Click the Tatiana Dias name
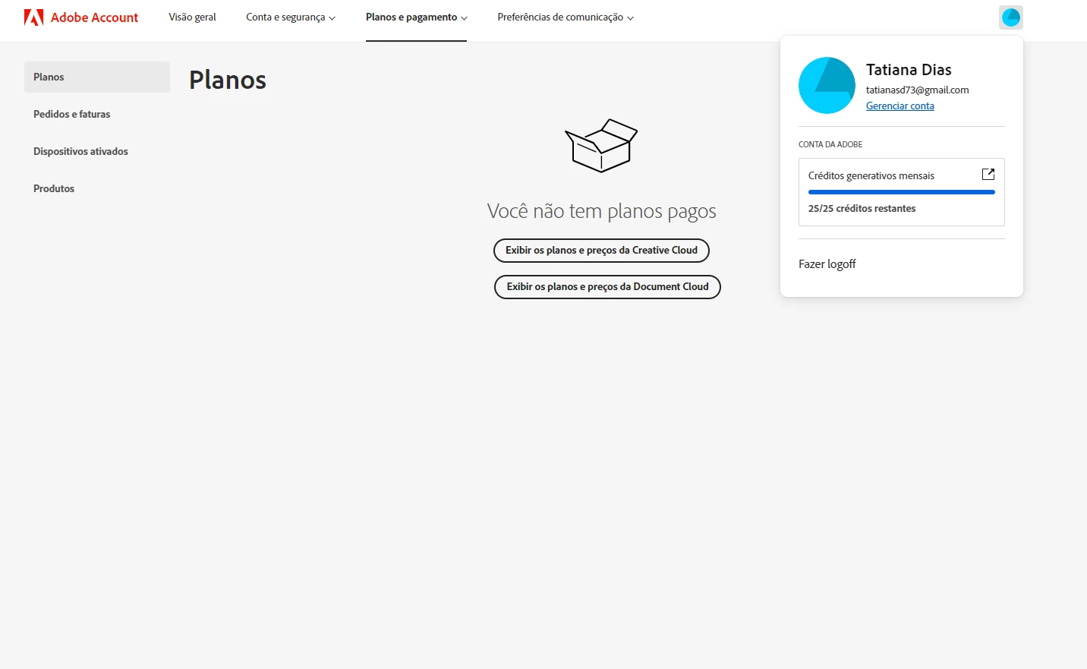1087x669 pixels. coord(909,70)
